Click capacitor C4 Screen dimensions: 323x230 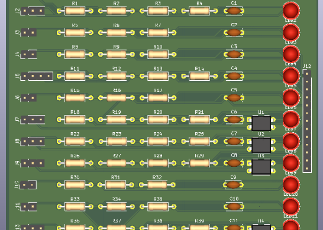coord(234,76)
